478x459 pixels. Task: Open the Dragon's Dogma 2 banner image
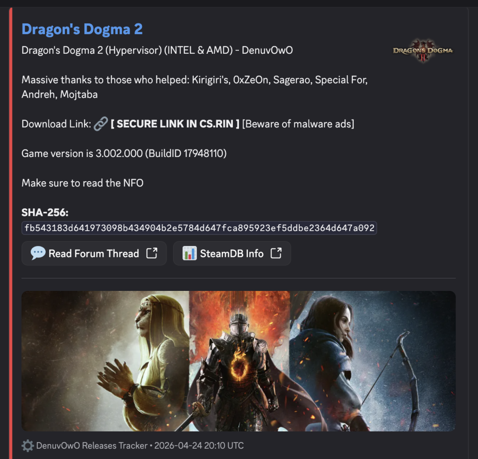click(239, 361)
